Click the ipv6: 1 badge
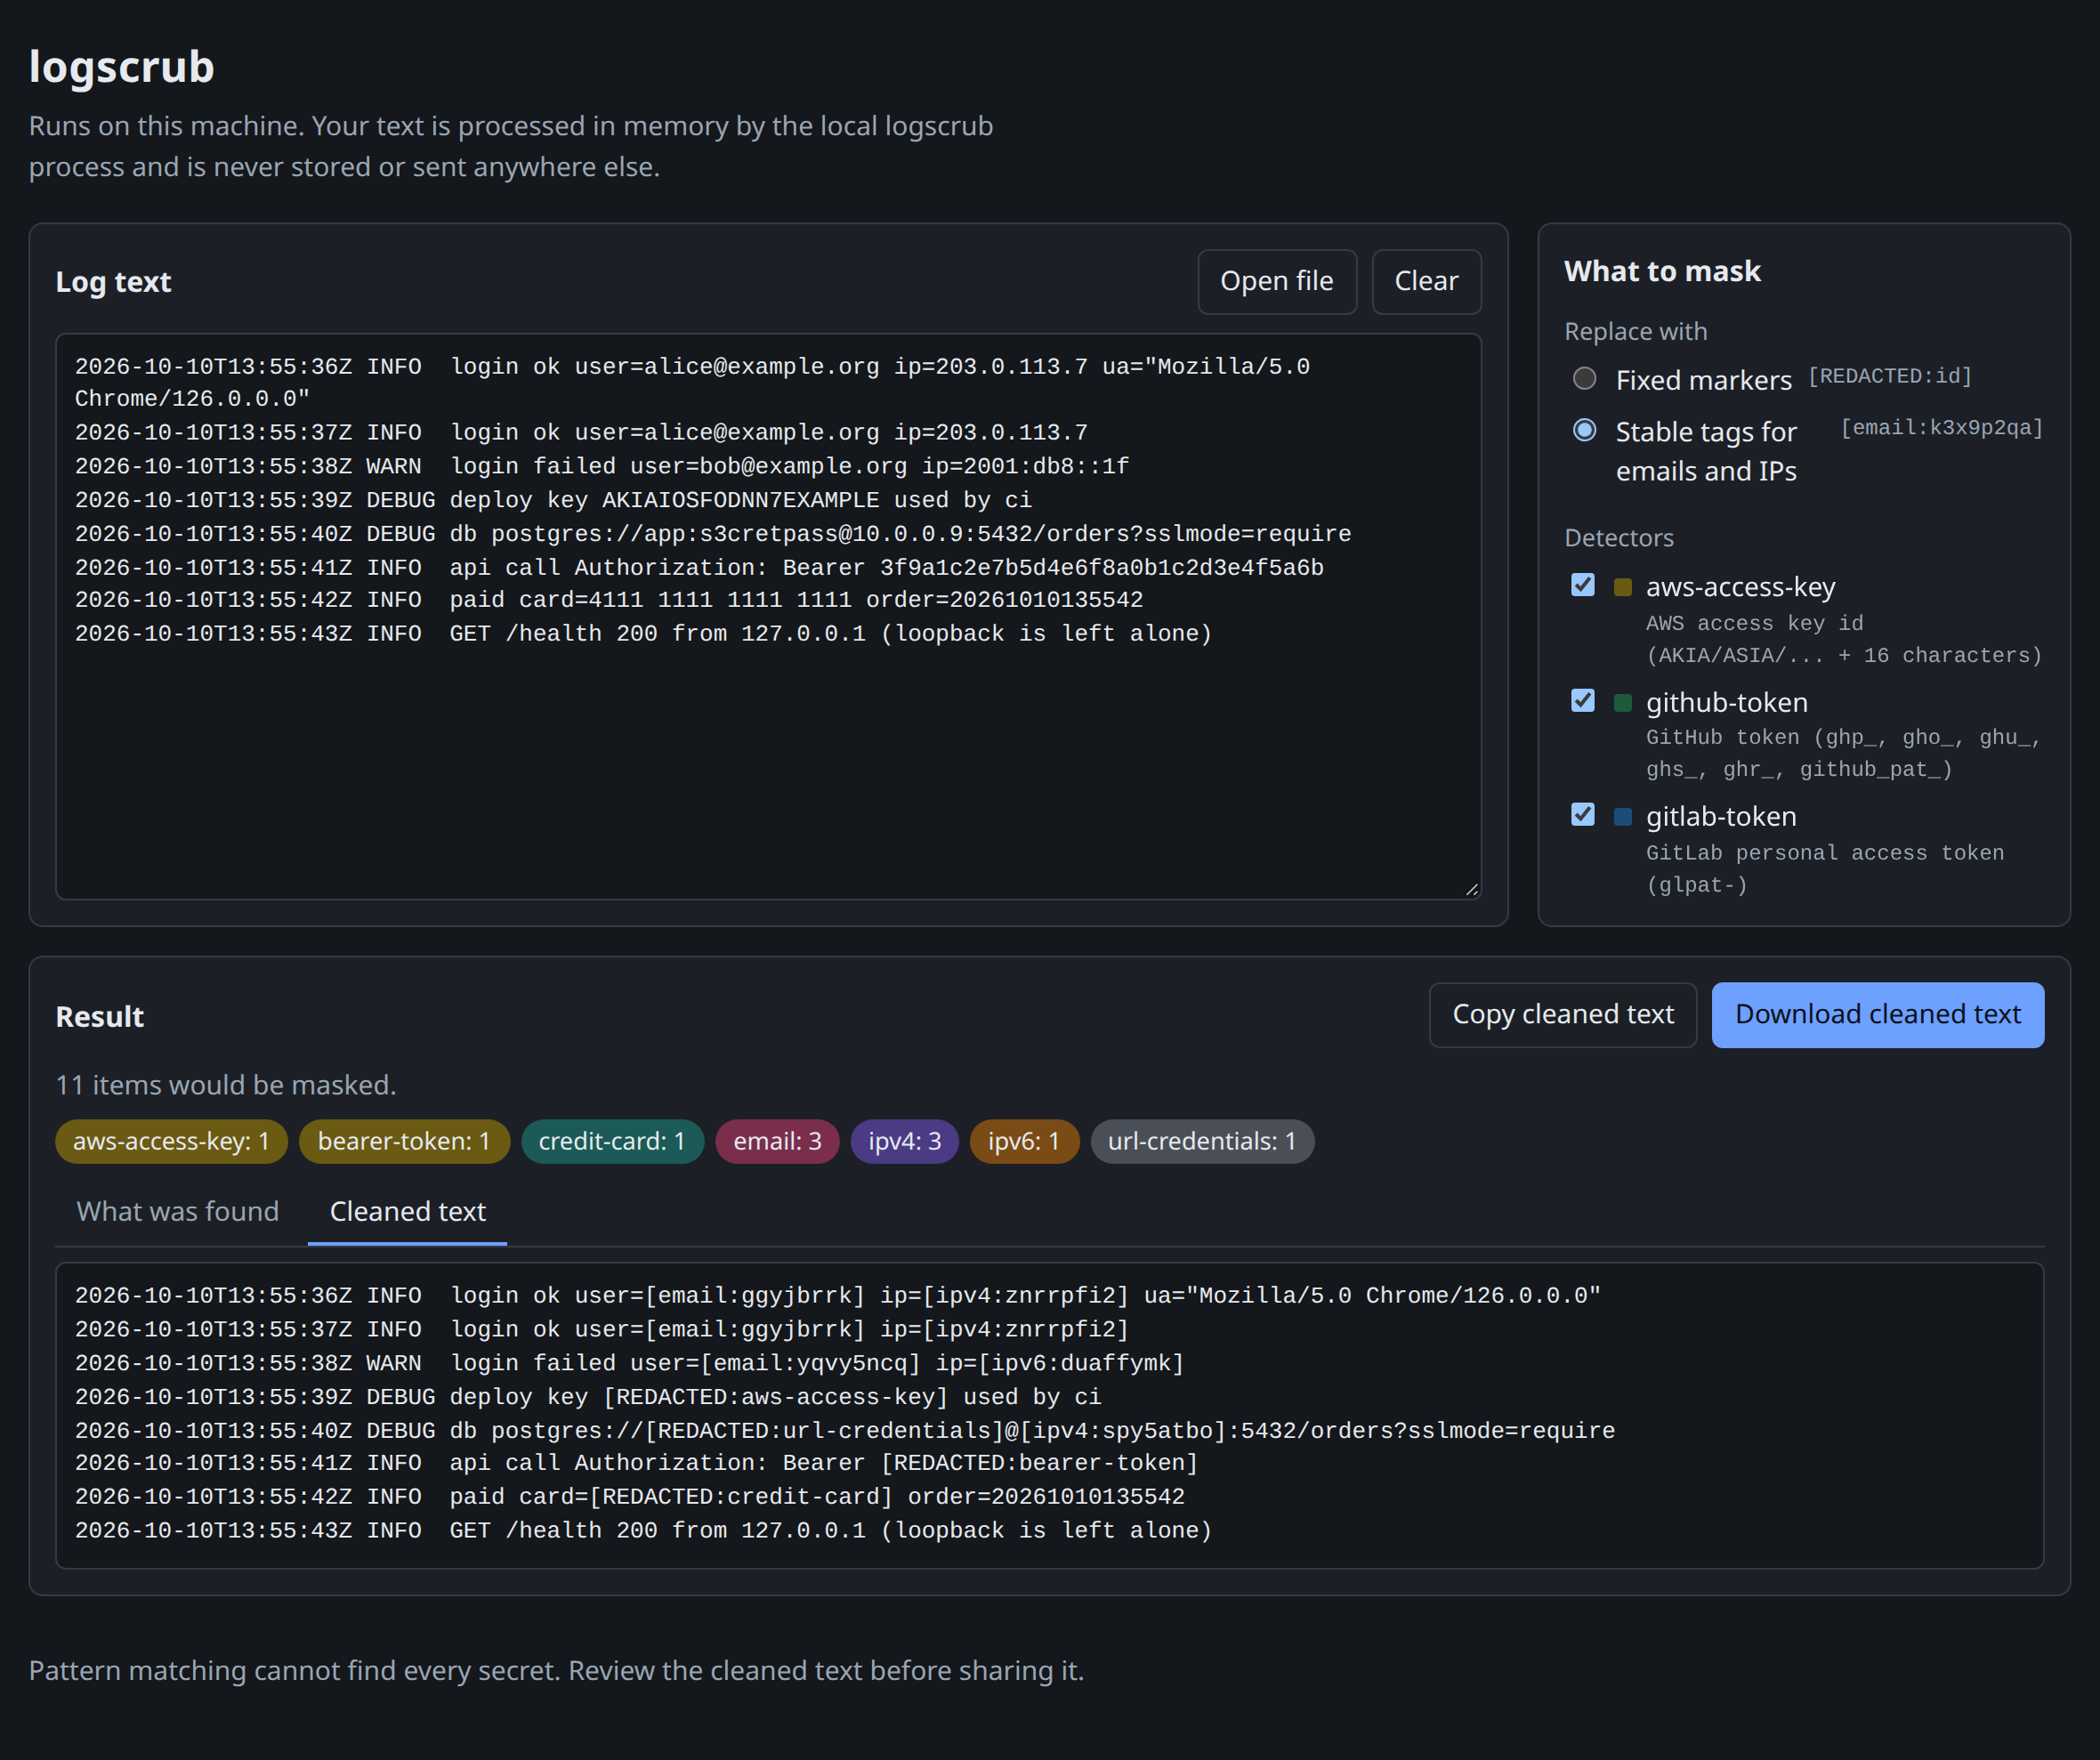 click(x=1024, y=1141)
